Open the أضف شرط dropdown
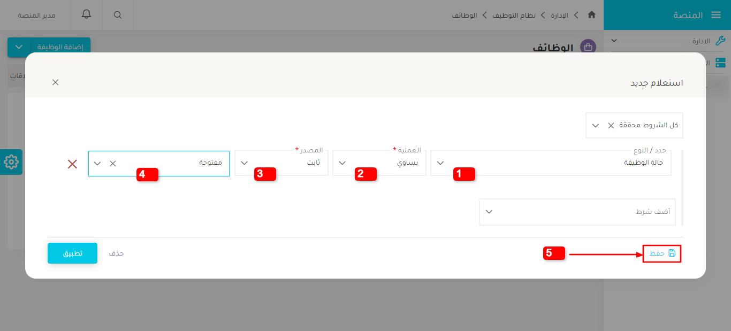The width and height of the screenshot is (731, 331). (x=489, y=212)
